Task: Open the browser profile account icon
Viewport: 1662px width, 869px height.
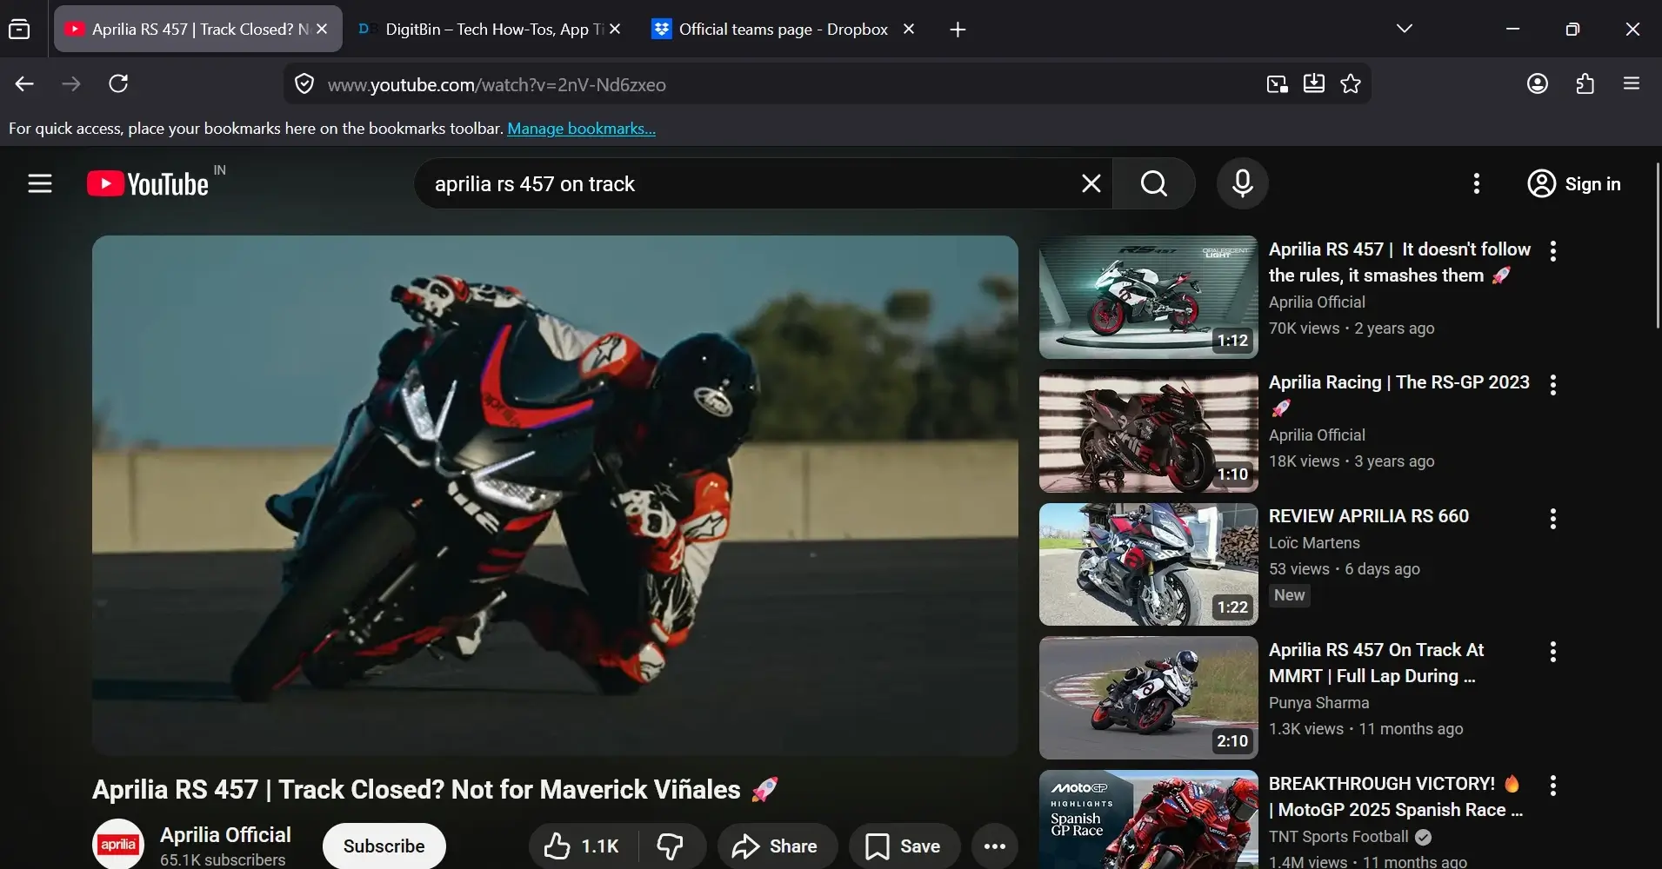Action: coord(1539,83)
